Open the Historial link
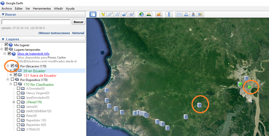This screenshot has width=269, height=136. tap(78, 33)
